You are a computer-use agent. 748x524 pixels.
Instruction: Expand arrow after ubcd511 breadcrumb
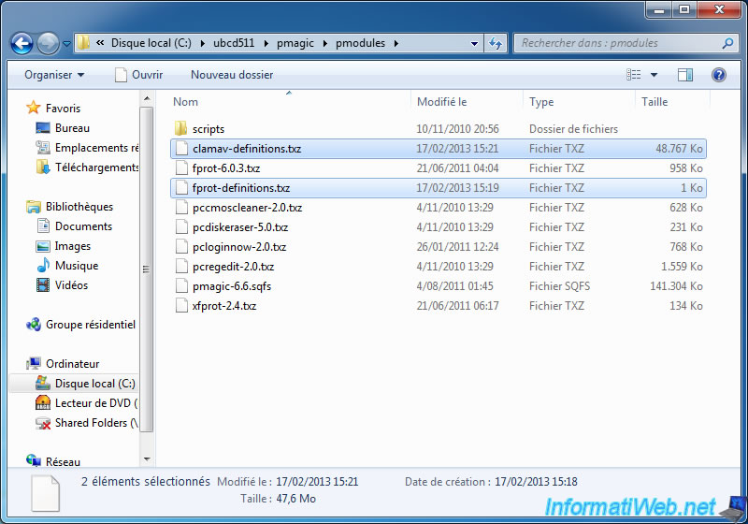pyautogui.click(x=266, y=43)
